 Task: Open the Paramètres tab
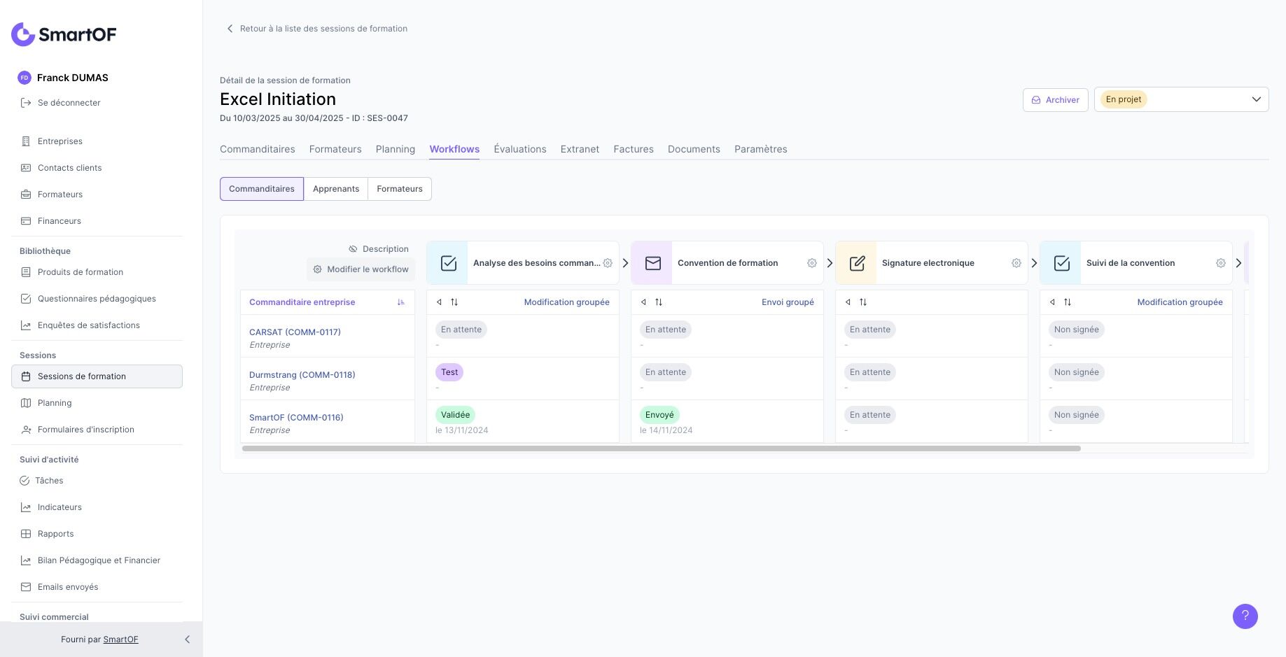761,149
